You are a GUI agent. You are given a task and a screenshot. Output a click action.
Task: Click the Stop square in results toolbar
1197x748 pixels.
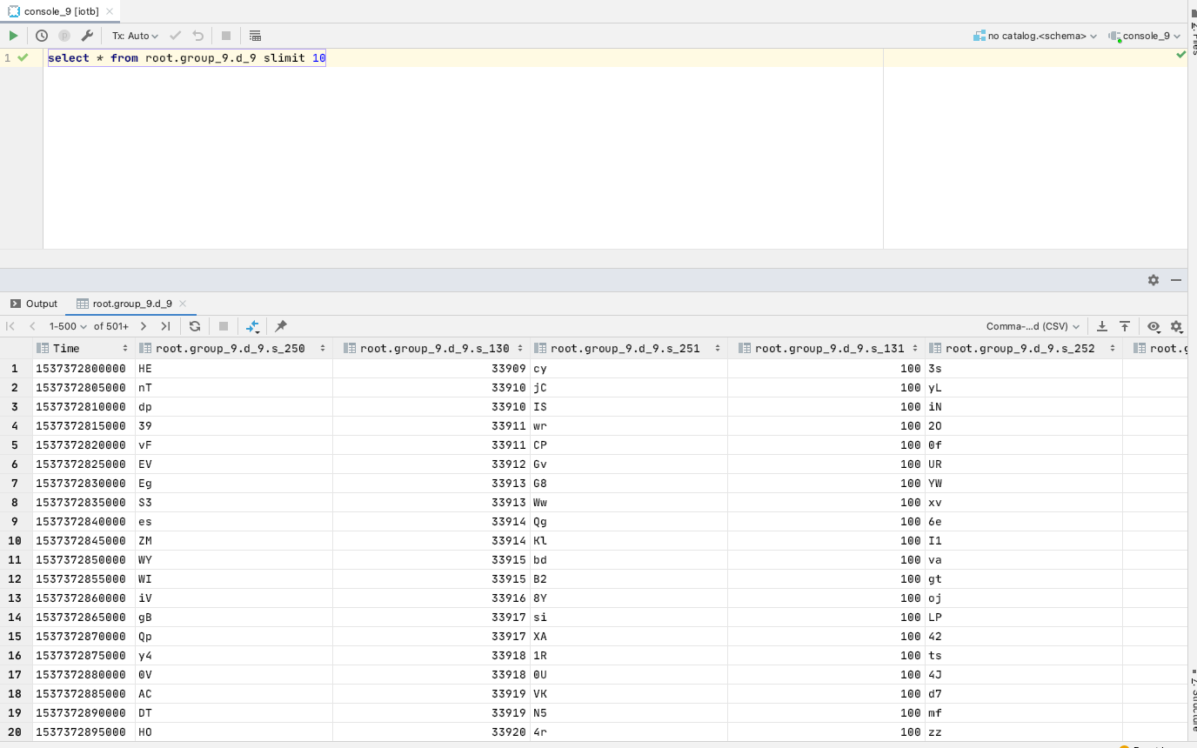pos(224,326)
